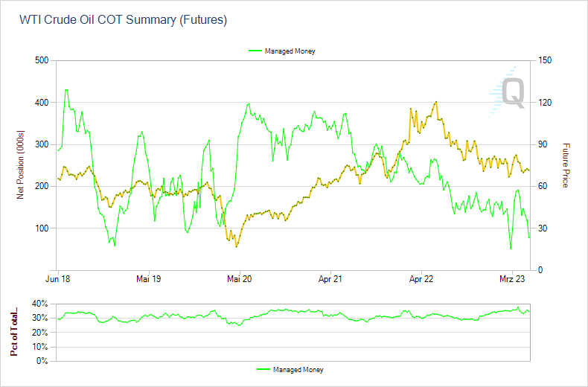Screen dimensions: 588x387
Task: Click the 60 value on the right axis
Action: (x=543, y=186)
